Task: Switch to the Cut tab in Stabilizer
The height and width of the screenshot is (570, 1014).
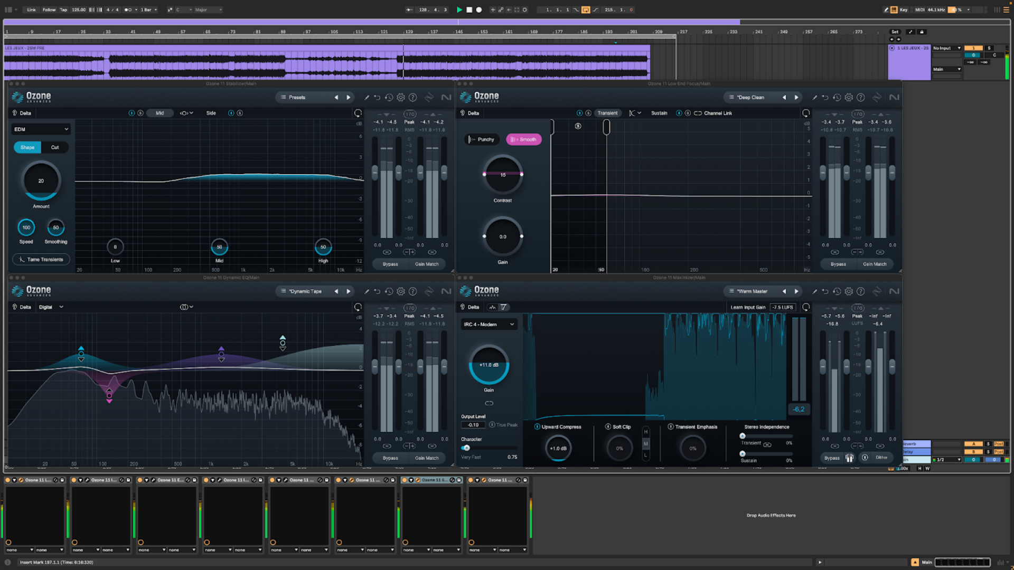Action: tap(55, 147)
